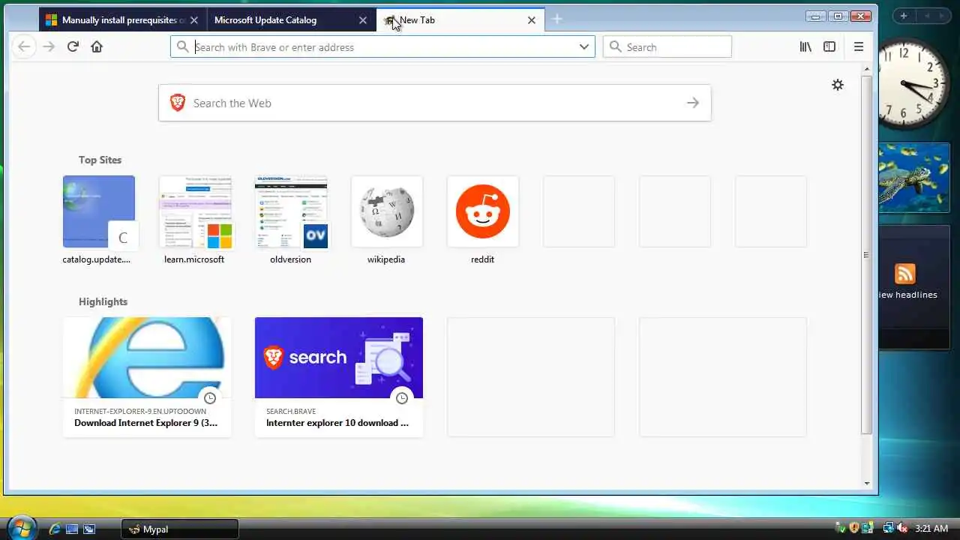Click View headlines in feed gadget

pyautogui.click(x=907, y=295)
